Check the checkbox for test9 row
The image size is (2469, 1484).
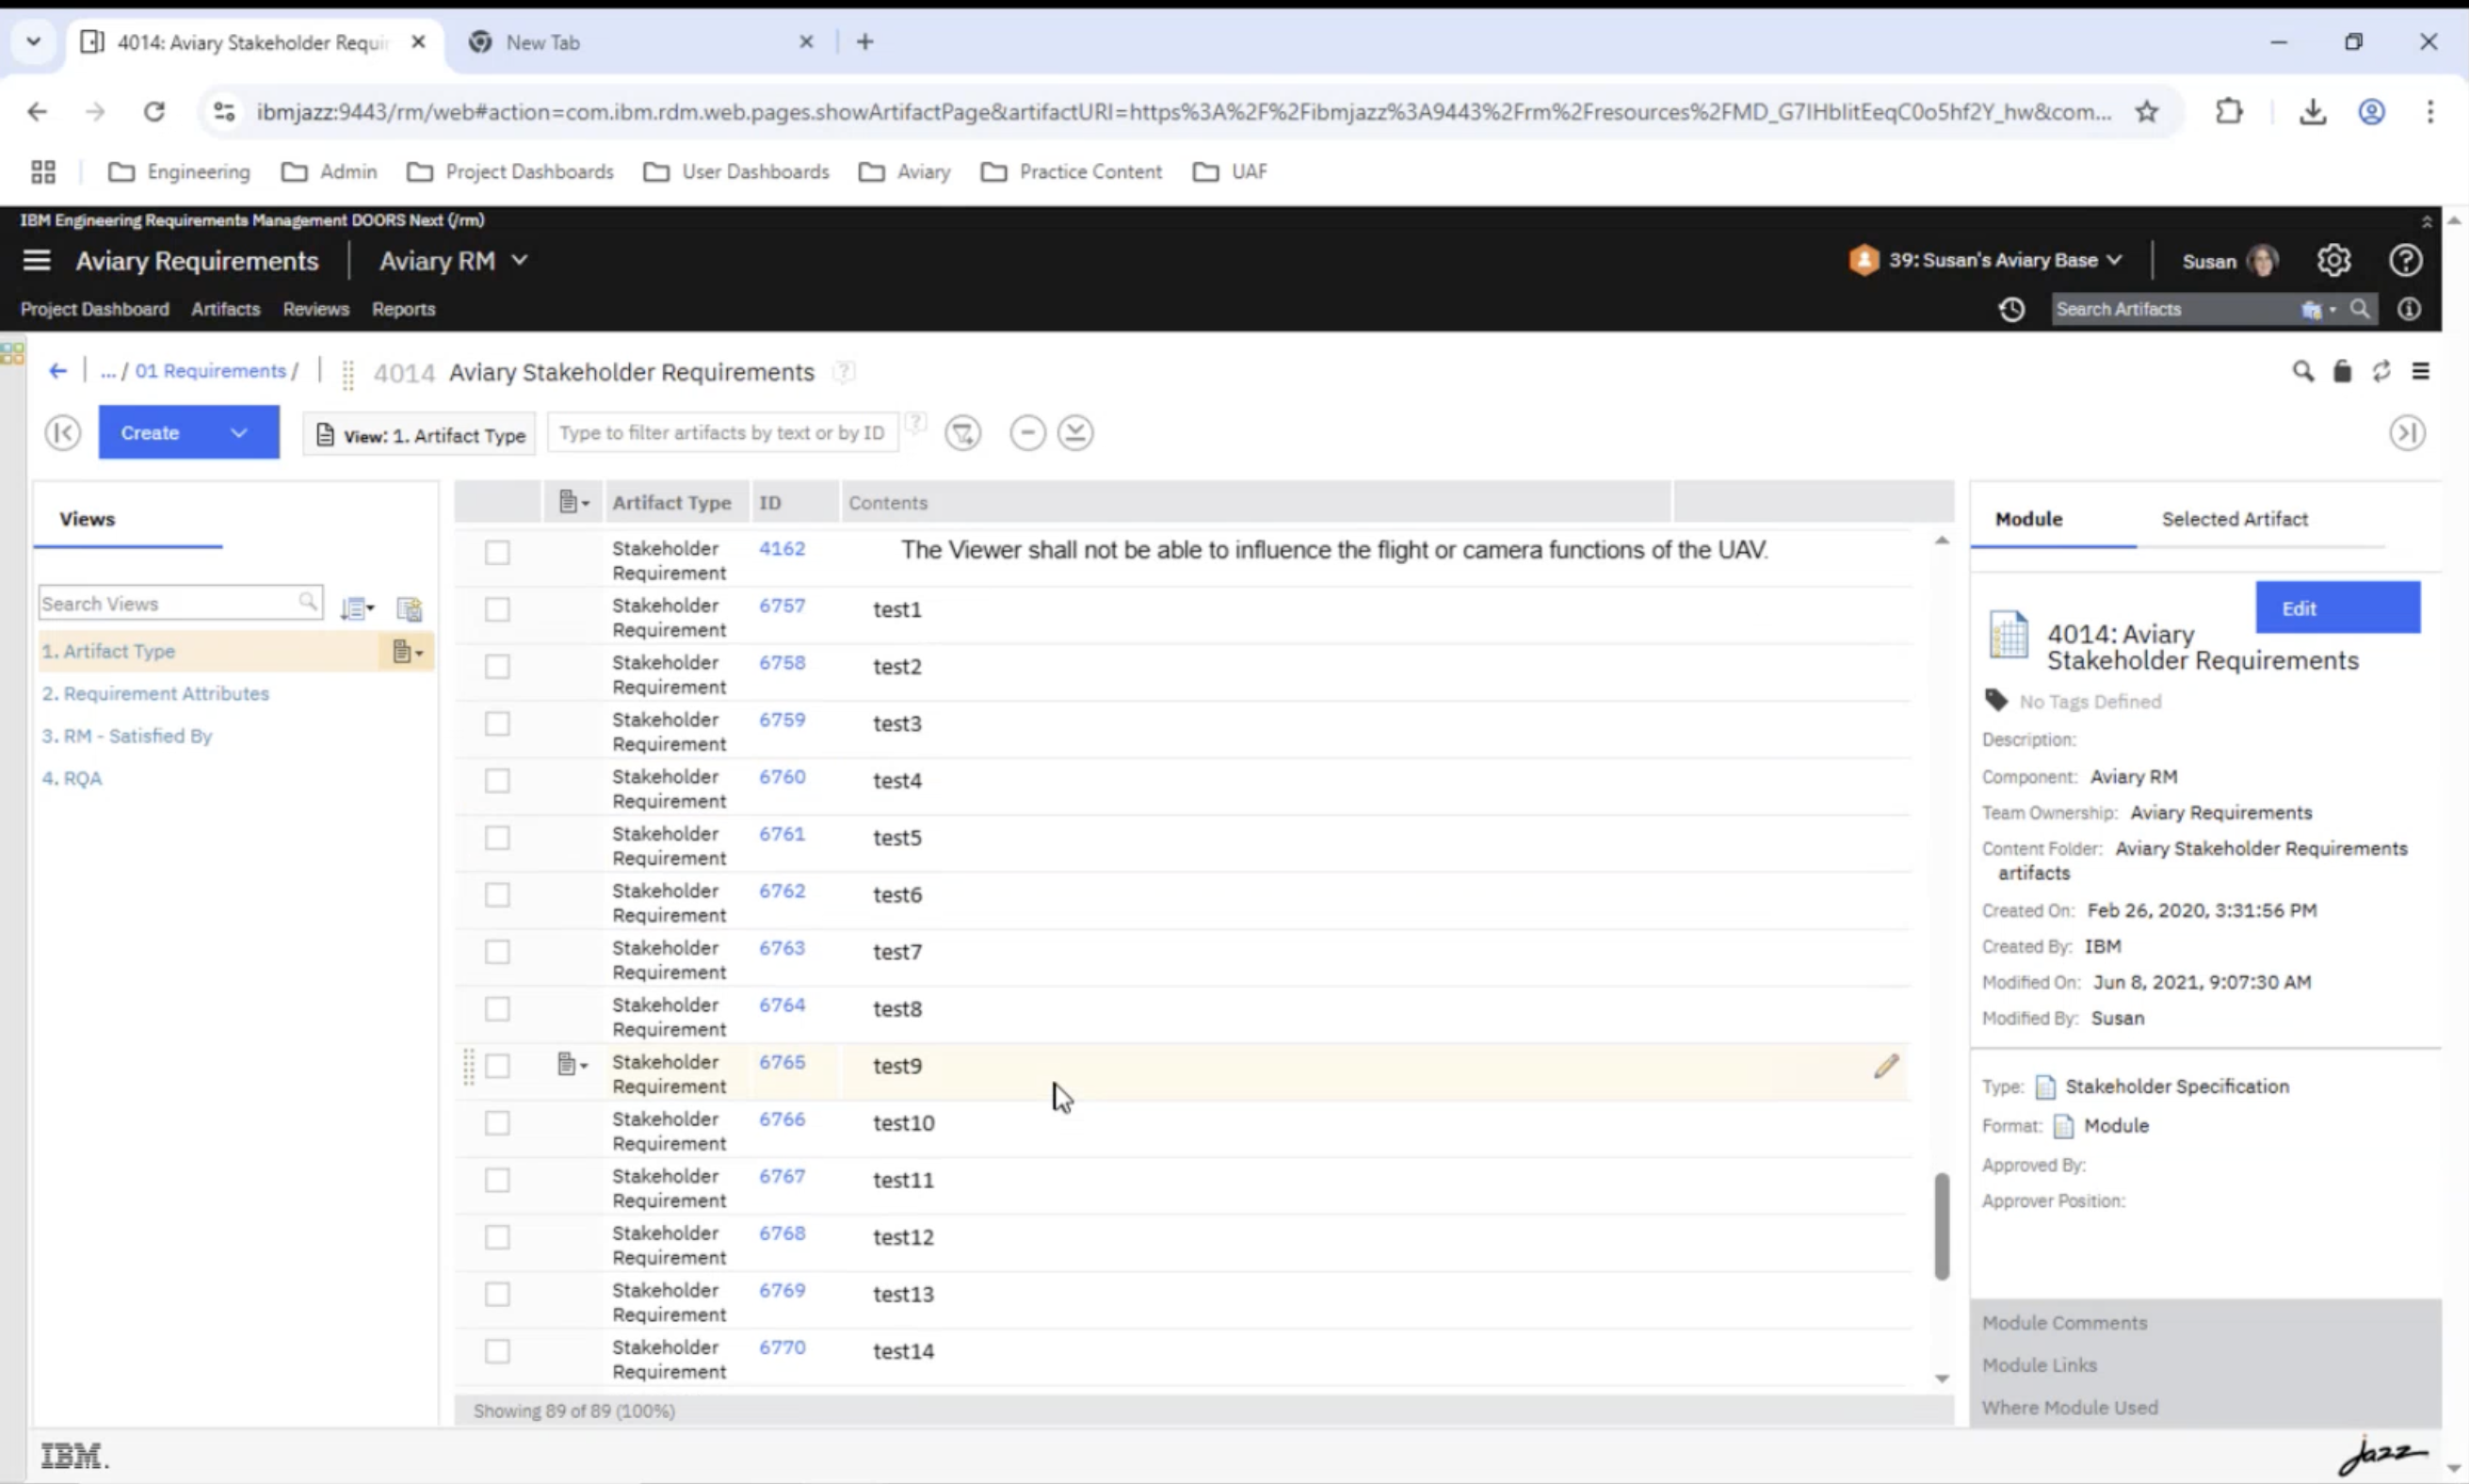click(497, 1066)
